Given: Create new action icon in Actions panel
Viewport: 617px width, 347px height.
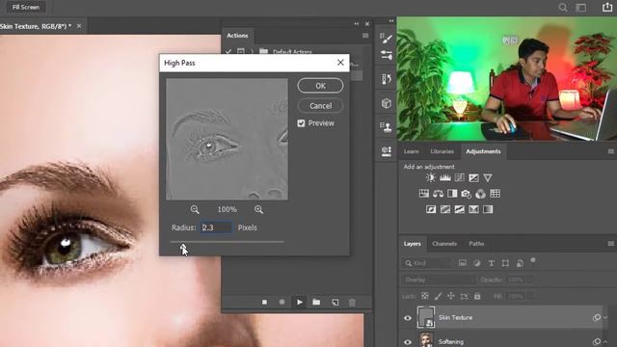Looking at the screenshot, I should pos(335,302).
